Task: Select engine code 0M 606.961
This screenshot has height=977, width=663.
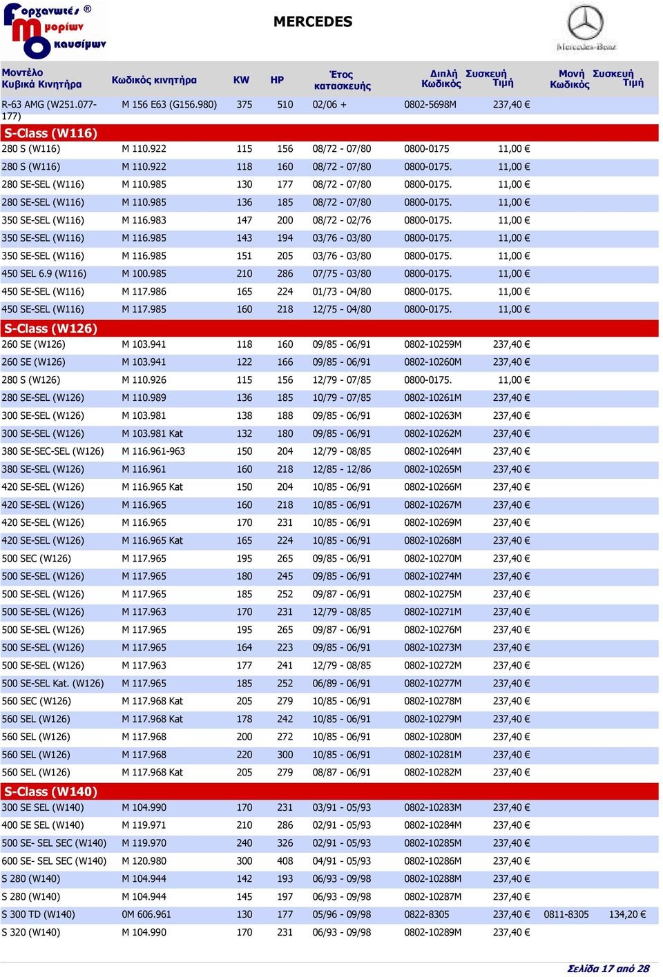Action: click(146, 915)
